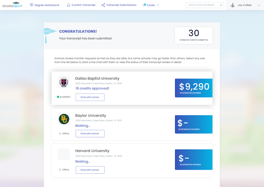Go to Transcript Submissions
Viewport: 264px width, 187px height.
[x=121, y=5]
